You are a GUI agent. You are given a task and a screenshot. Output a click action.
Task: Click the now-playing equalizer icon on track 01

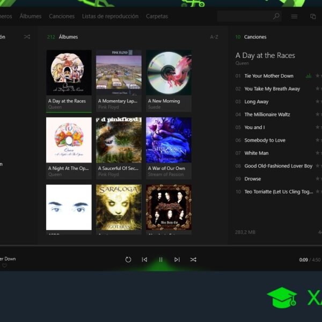click(x=309, y=76)
